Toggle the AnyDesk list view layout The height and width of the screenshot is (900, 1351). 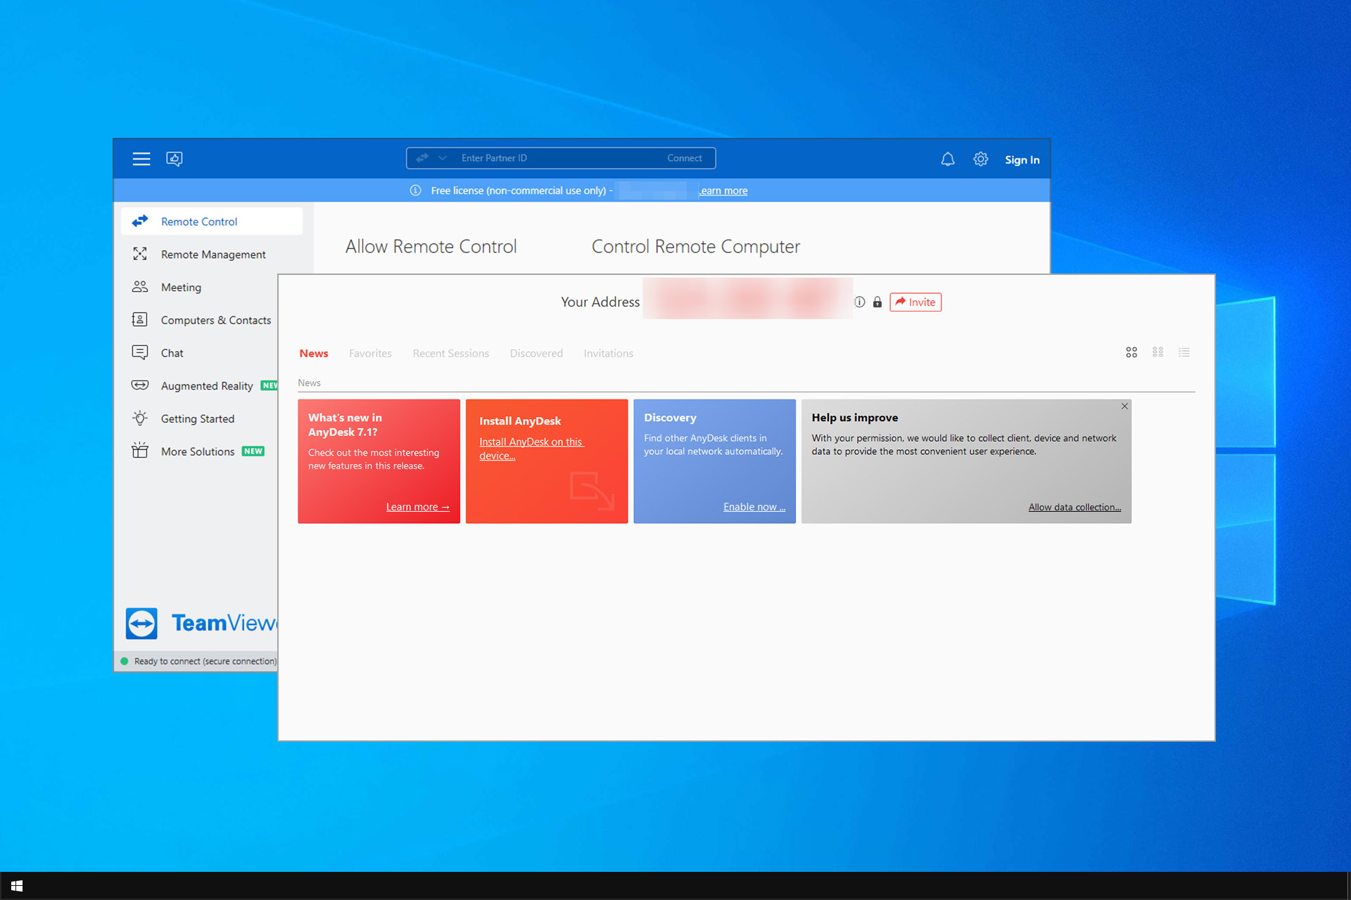pyautogui.click(x=1184, y=352)
